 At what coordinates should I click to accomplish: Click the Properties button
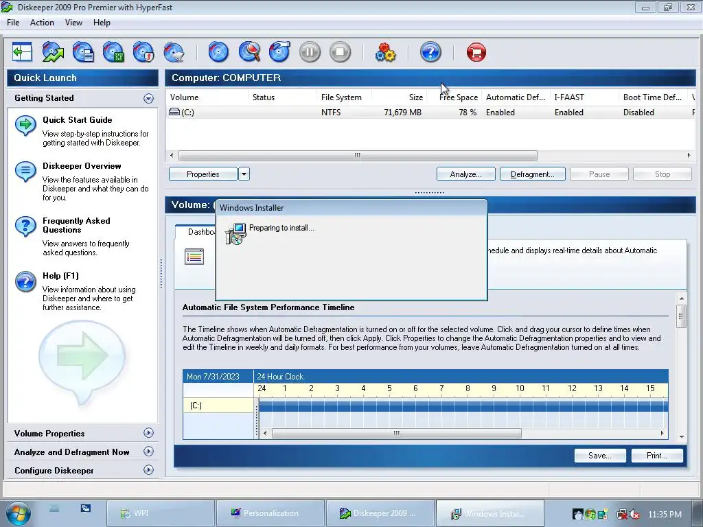pyautogui.click(x=203, y=174)
